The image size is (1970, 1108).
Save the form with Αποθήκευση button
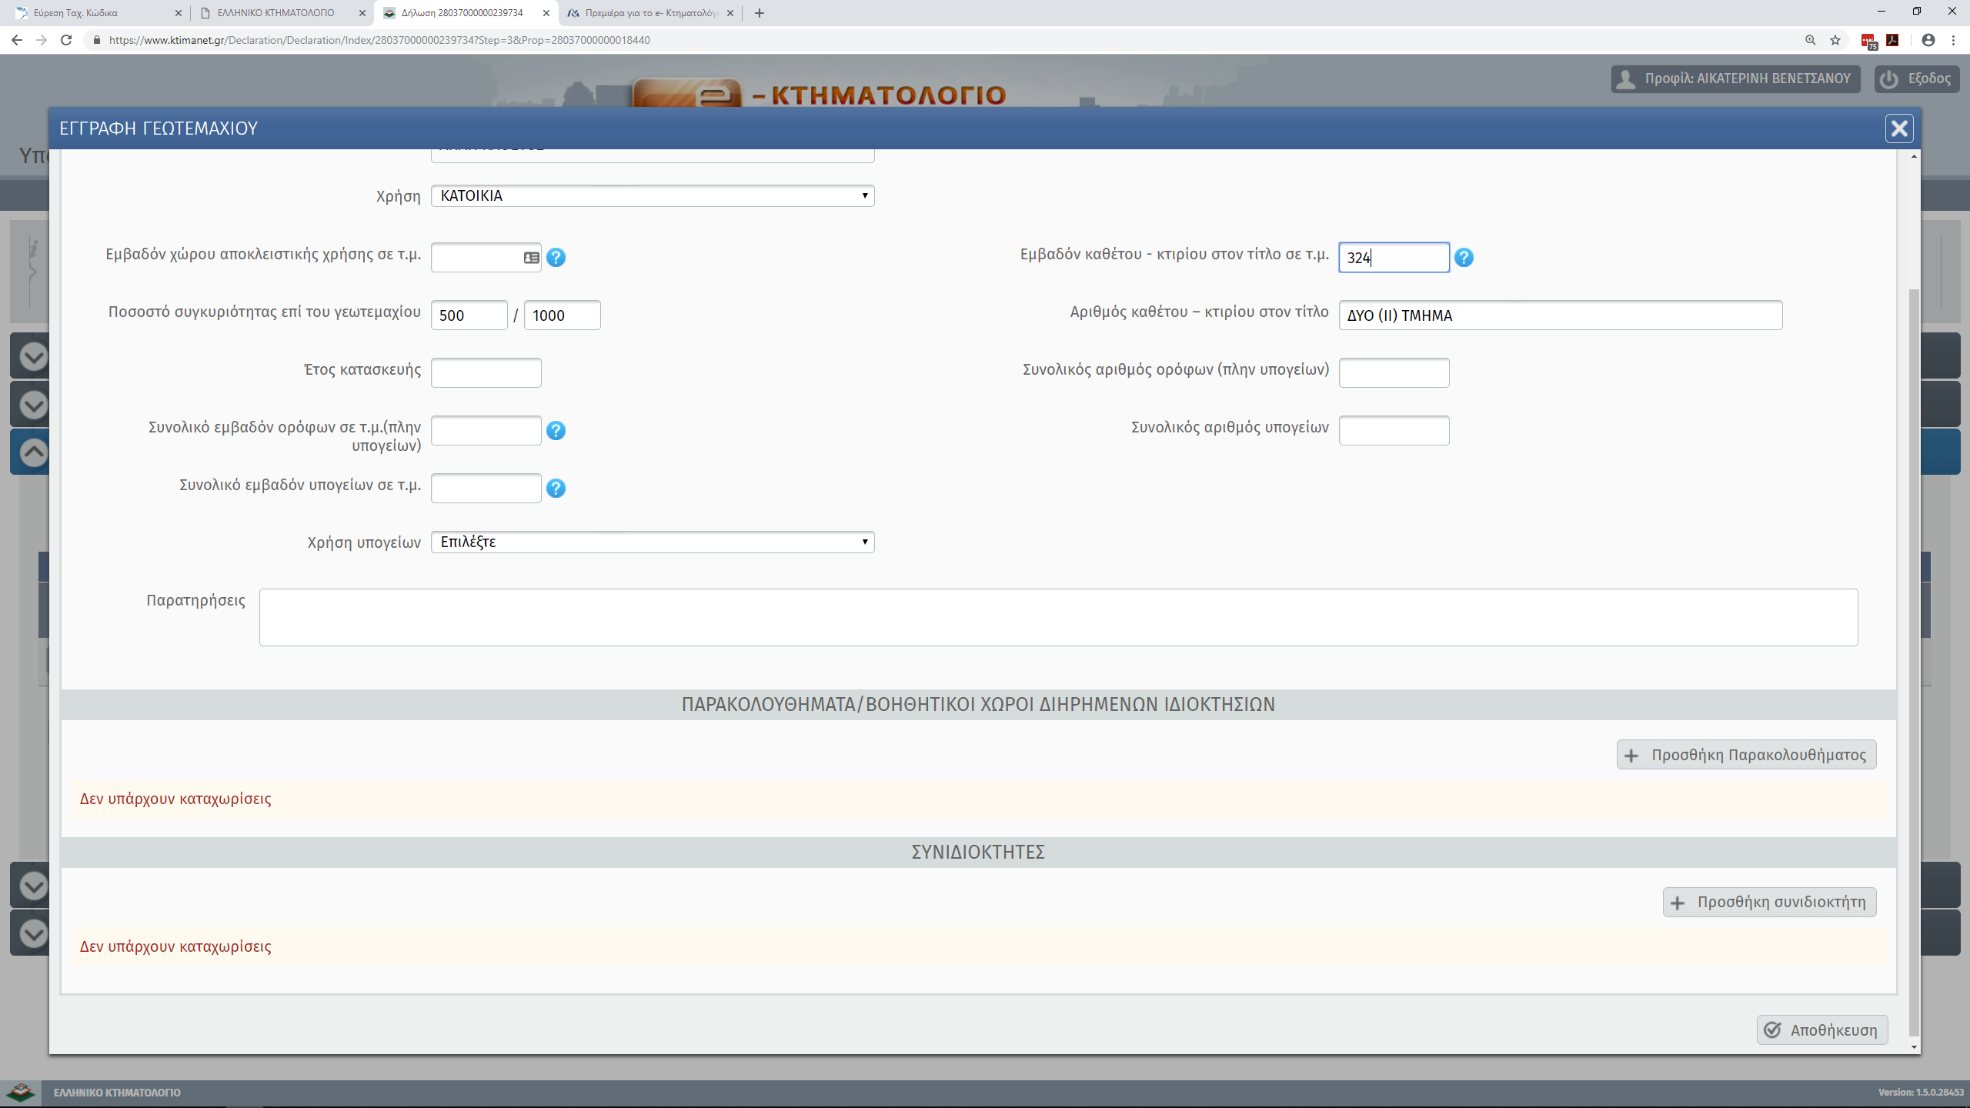coord(1821,1030)
